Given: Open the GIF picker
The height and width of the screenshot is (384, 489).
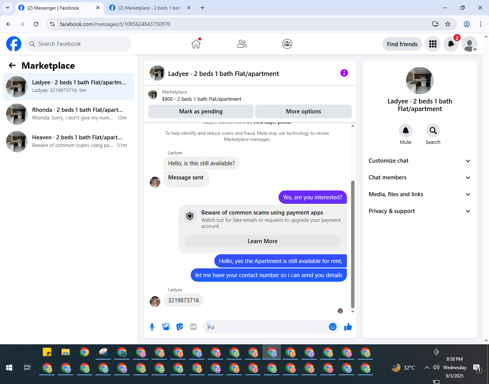Looking at the screenshot, I should coord(193,327).
